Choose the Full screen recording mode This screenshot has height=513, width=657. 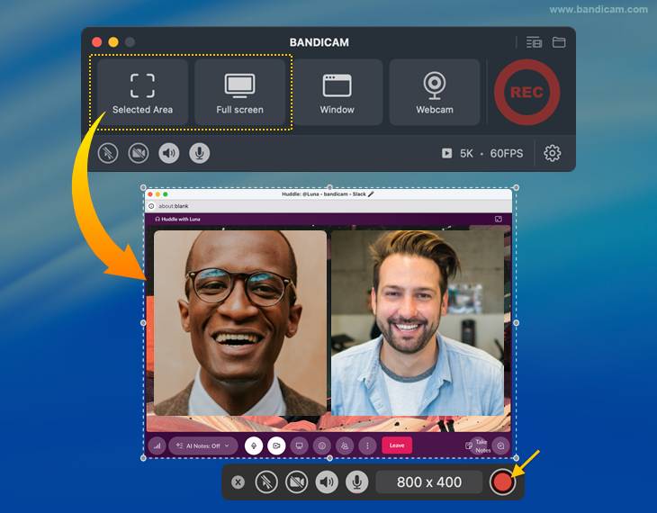pos(239,92)
